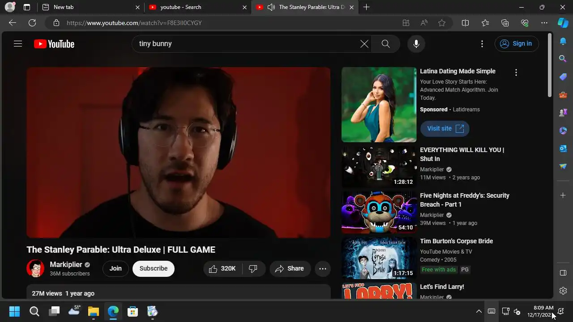The image size is (573, 322).
Task: Open Markiplier channel name link
Action: click(x=66, y=264)
